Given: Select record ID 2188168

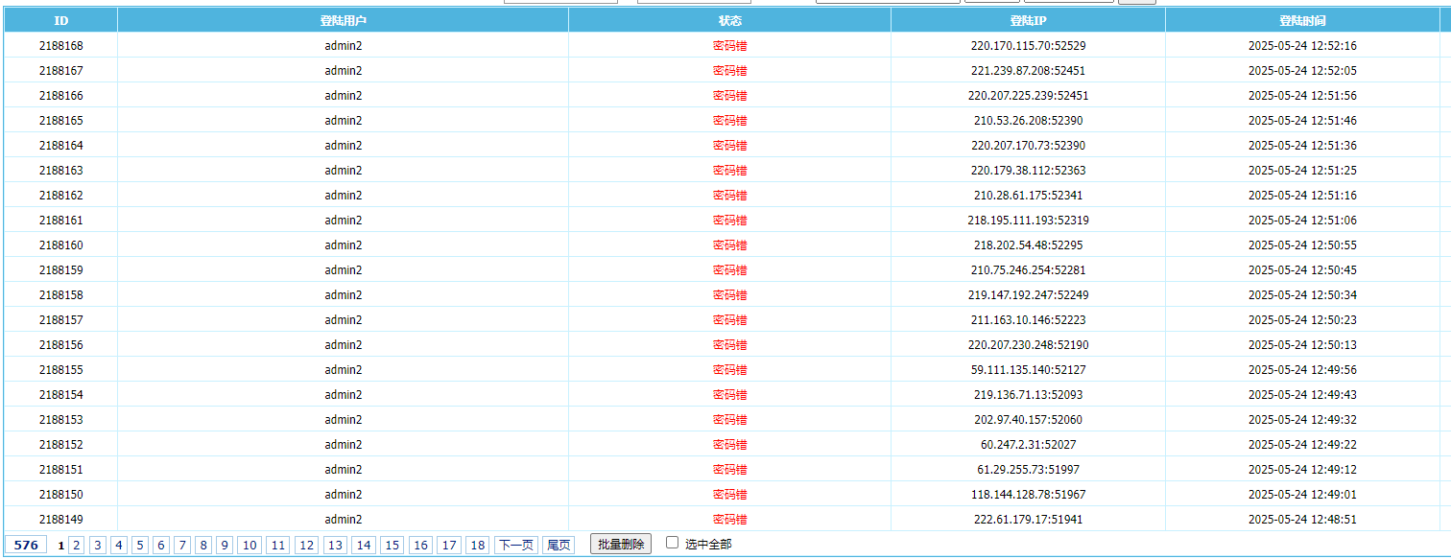Looking at the screenshot, I should click(60, 45).
